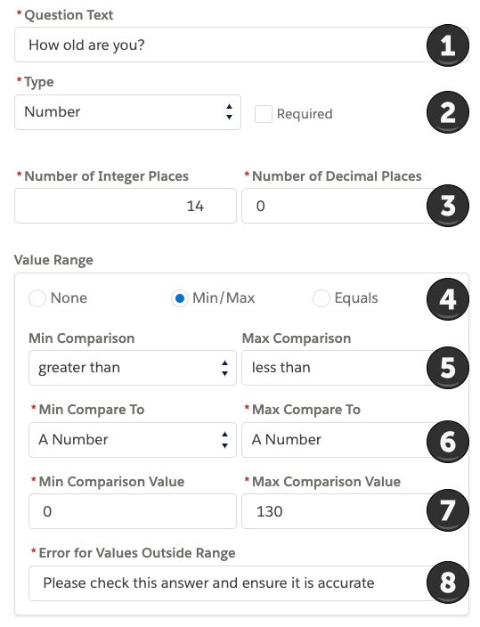Click the number 3 callout badge
This screenshot has width=480, height=627.
pos(448,206)
